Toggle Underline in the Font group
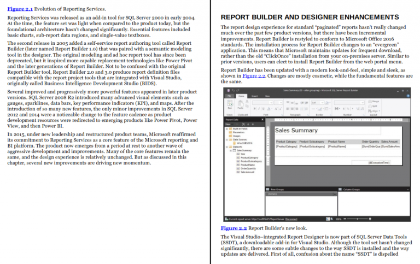 coord(263,109)
